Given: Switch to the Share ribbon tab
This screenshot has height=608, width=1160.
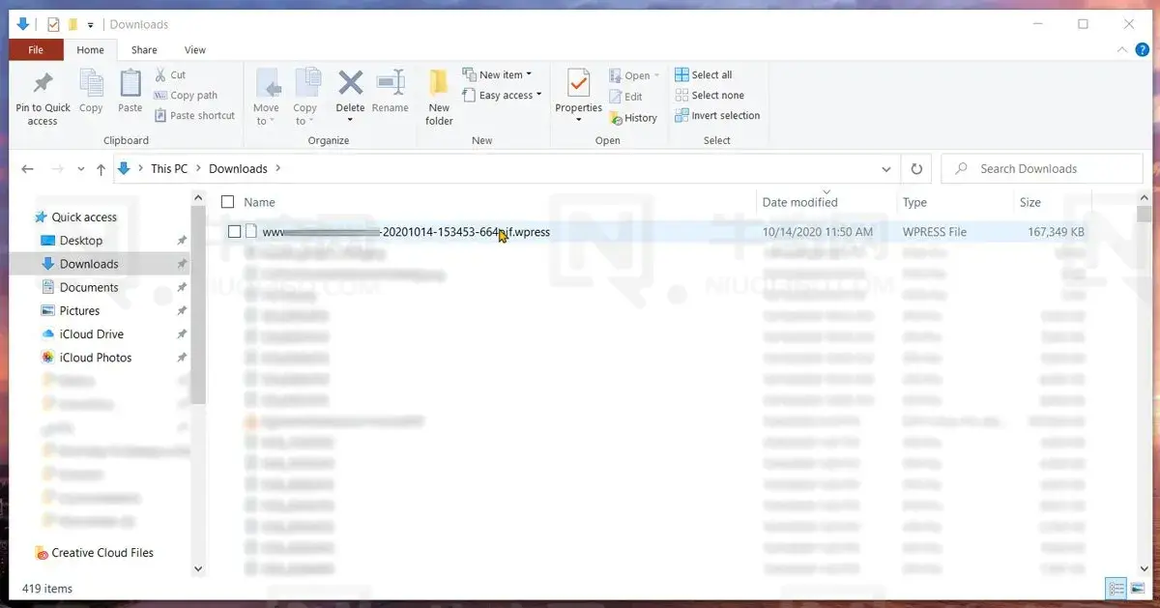Looking at the screenshot, I should point(144,50).
